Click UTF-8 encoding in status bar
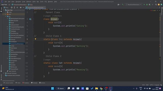Viewport: 163px width, 91px height. 152,85
